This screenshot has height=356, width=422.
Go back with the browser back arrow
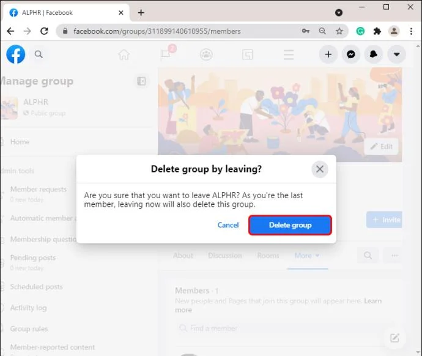pyautogui.click(x=10, y=31)
